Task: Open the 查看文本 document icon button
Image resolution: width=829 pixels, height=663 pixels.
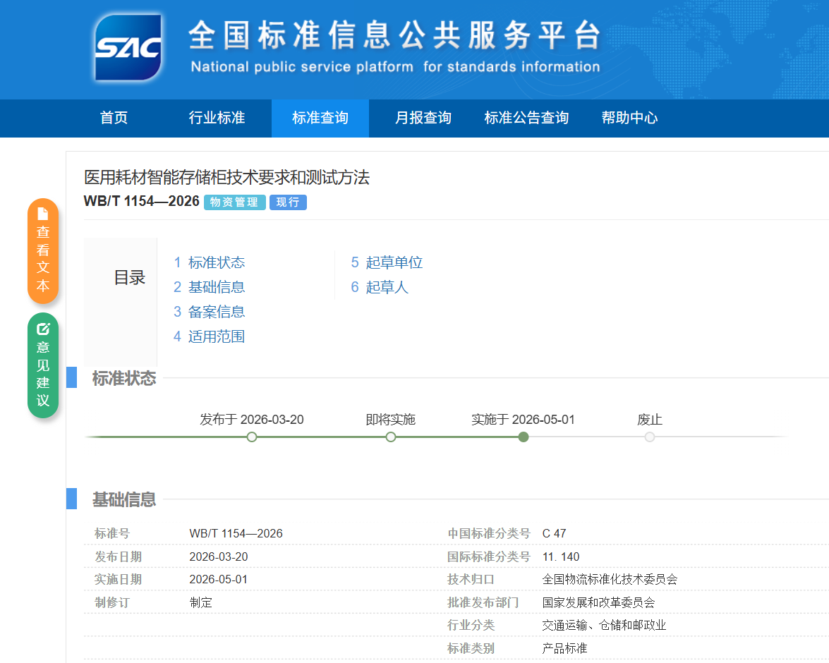Action: 43,251
